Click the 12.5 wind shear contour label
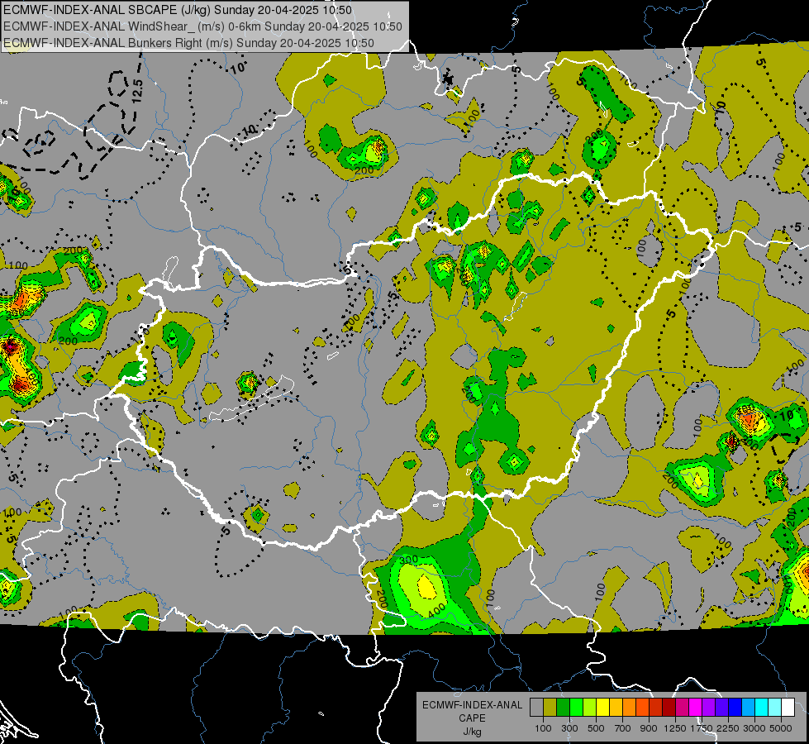 coord(137,92)
